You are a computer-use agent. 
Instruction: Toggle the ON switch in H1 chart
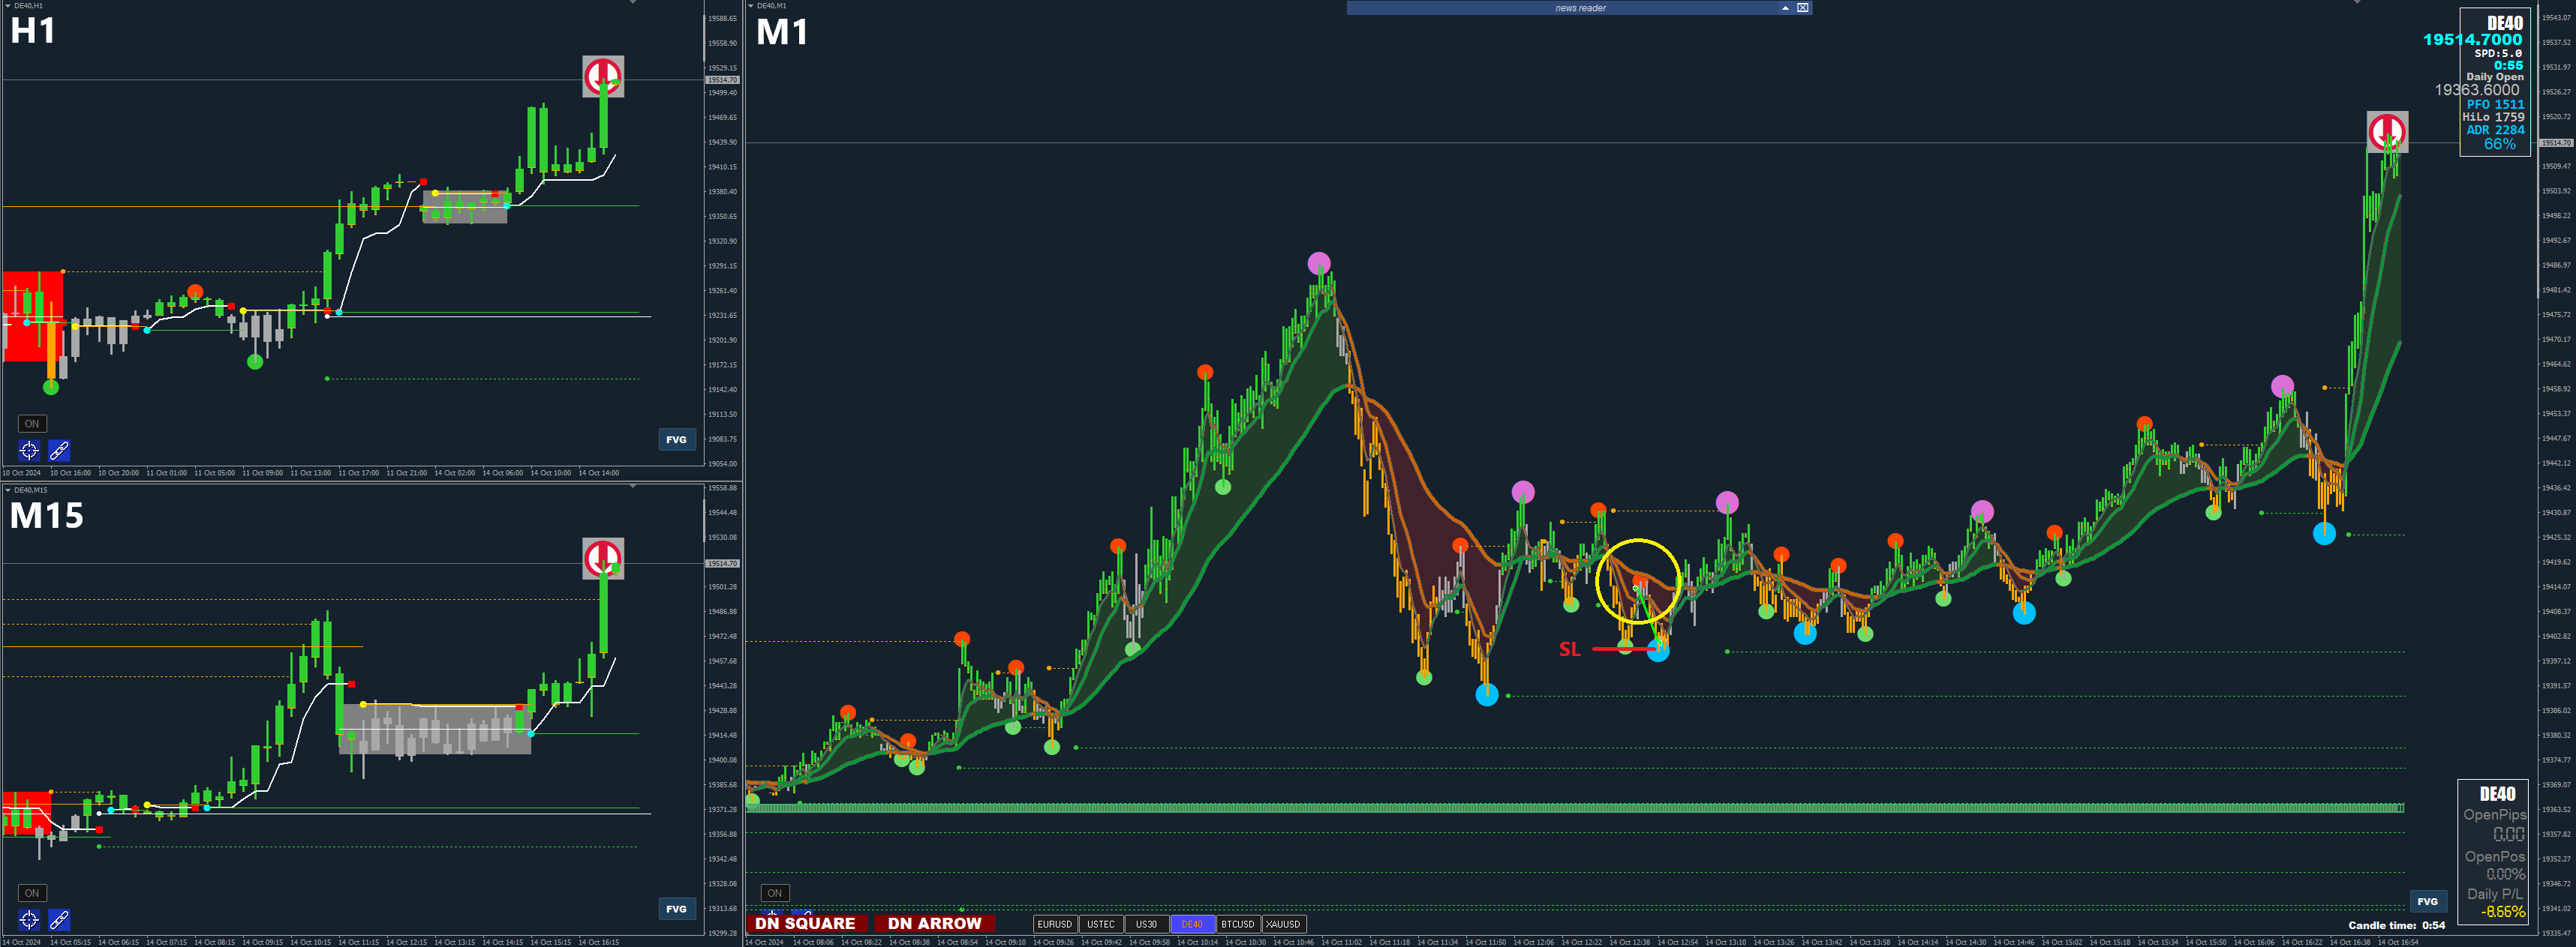(32, 424)
